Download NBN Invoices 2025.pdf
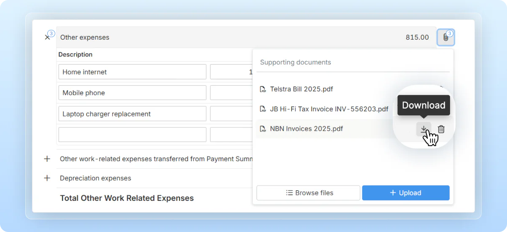Image resolution: width=507 pixels, height=232 pixels. (424, 129)
